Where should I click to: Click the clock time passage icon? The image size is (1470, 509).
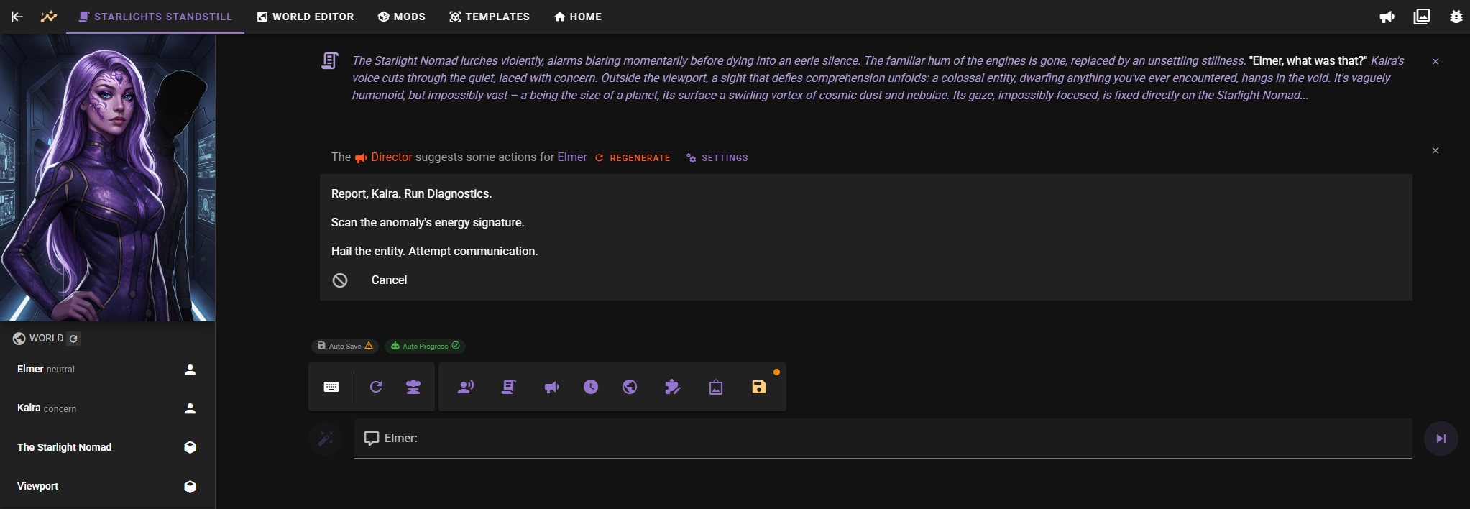point(590,387)
